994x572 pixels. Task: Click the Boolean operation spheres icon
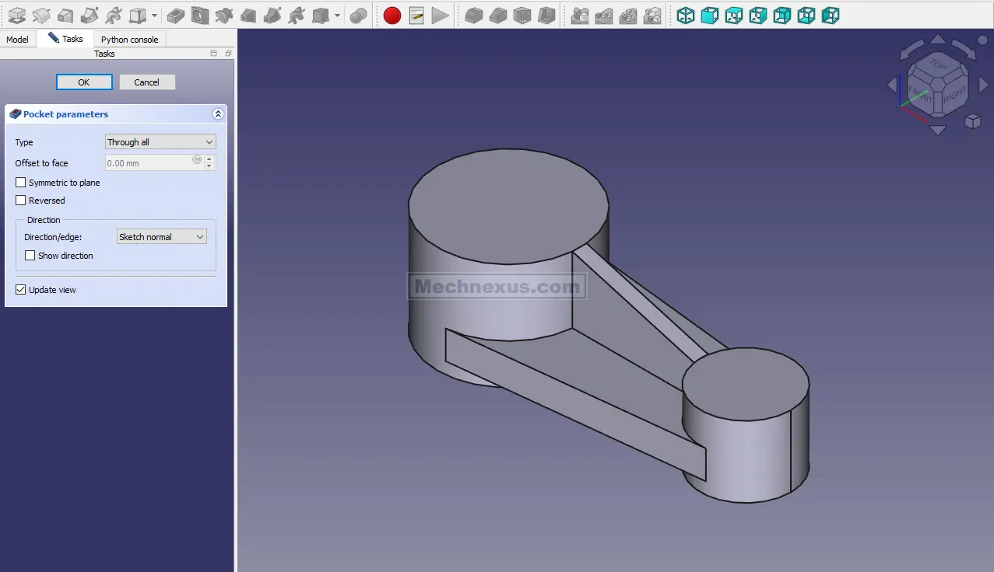(358, 16)
